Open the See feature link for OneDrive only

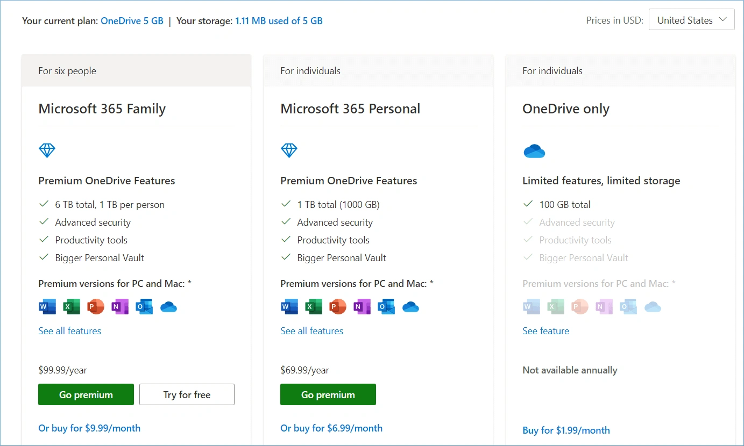545,330
